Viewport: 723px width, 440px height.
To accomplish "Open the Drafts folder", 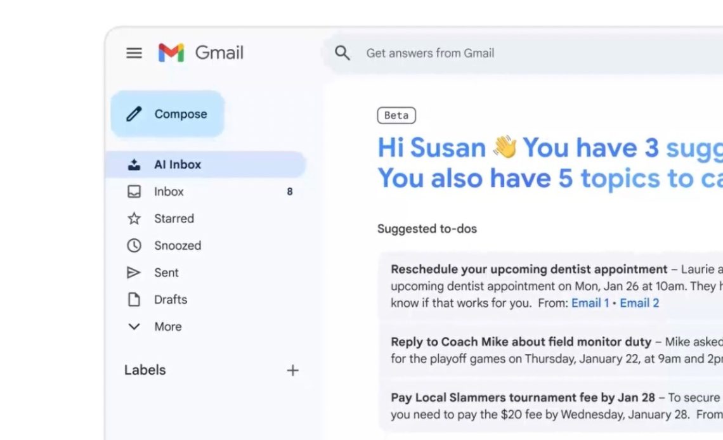I will pos(205,299).
